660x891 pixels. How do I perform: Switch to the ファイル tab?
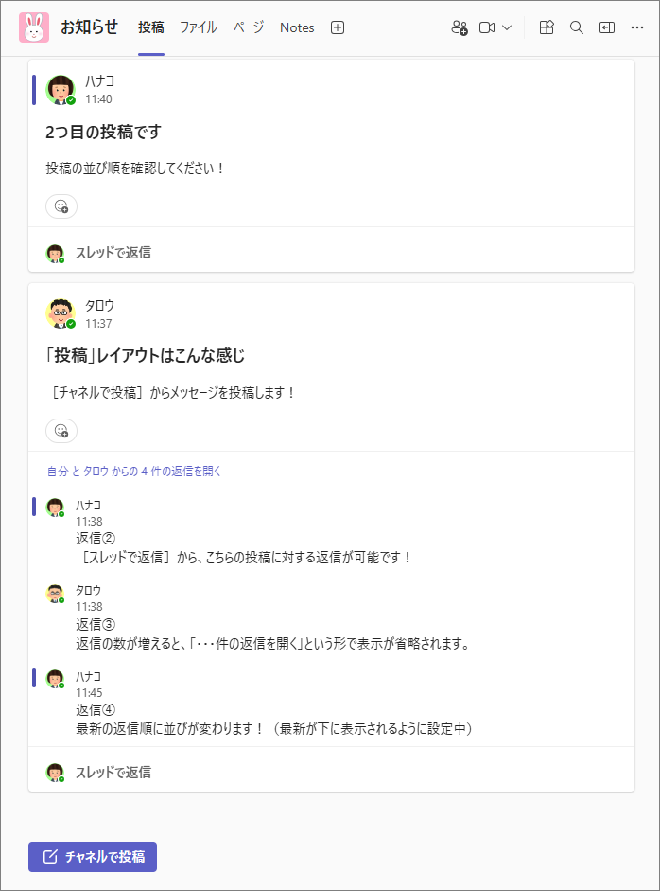(198, 27)
